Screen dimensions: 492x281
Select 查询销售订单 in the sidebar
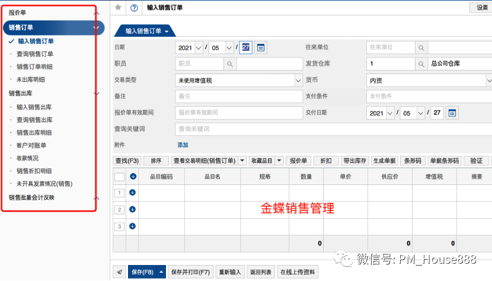(35, 54)
